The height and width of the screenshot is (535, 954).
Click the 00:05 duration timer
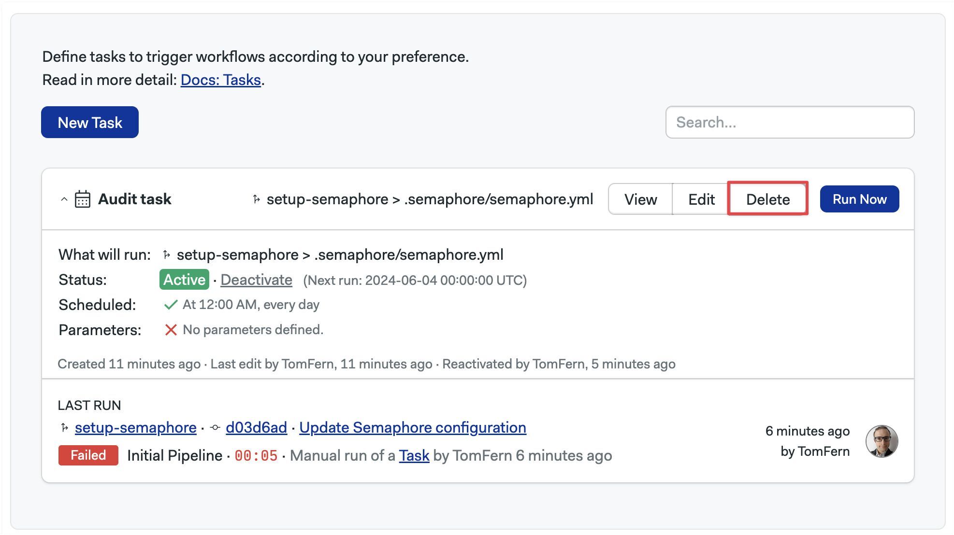pyautogui.click(x=256, y=455)
